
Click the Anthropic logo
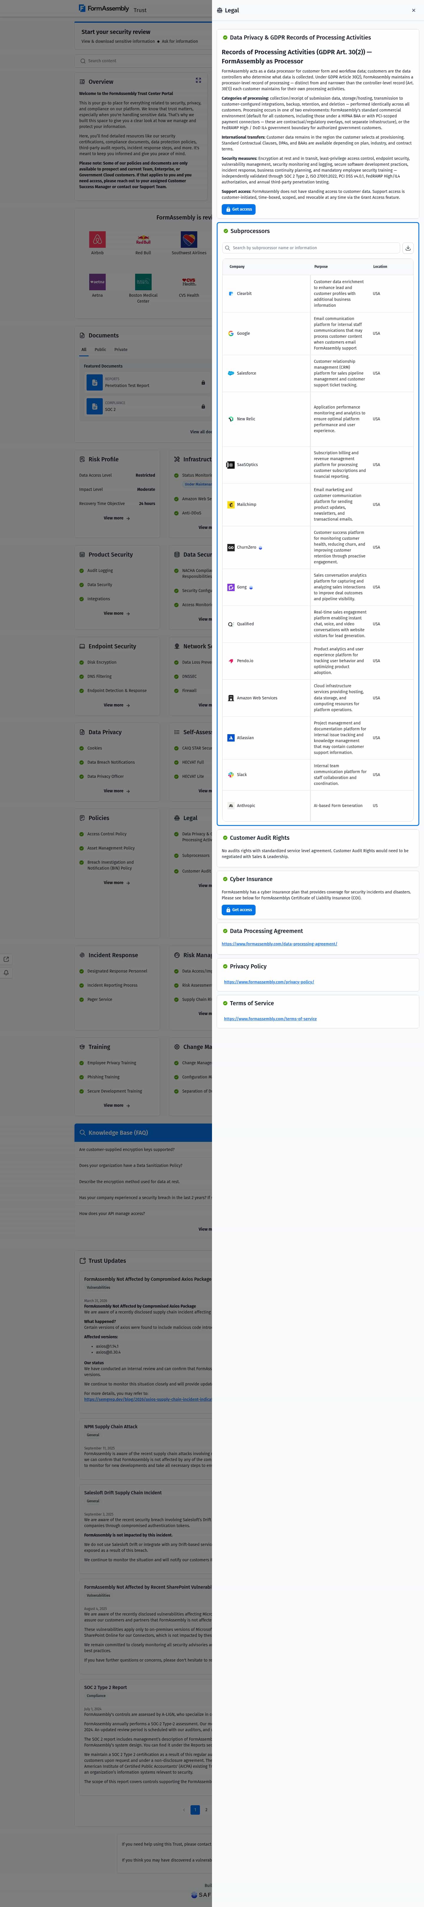231,806
